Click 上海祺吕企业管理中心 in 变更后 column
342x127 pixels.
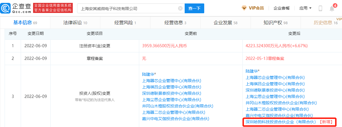[275, 84]
